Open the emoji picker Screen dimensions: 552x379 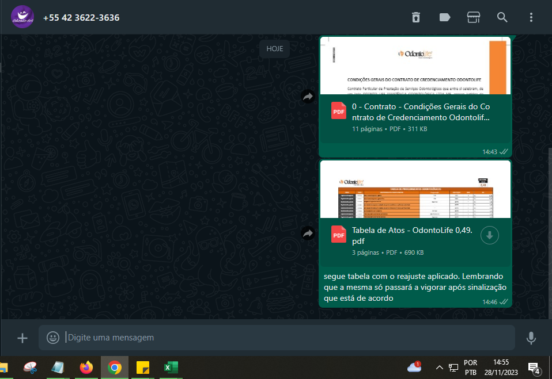53,338
